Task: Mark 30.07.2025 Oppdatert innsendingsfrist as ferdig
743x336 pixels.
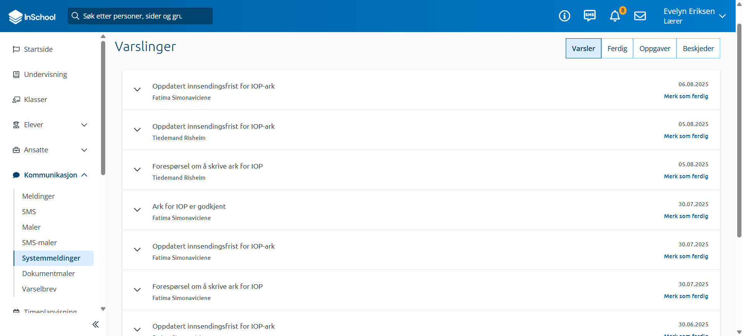Action: point(686,256)
